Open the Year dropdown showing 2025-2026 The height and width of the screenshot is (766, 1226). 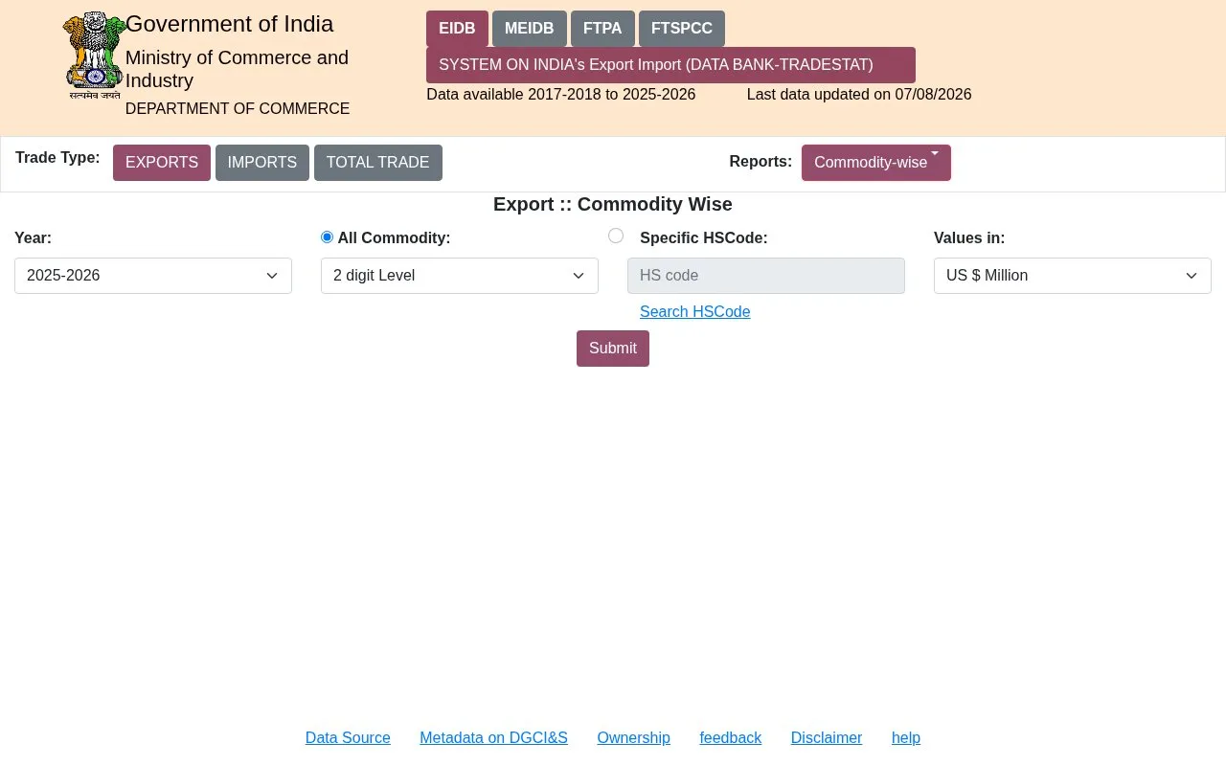(x=153, y=276)
